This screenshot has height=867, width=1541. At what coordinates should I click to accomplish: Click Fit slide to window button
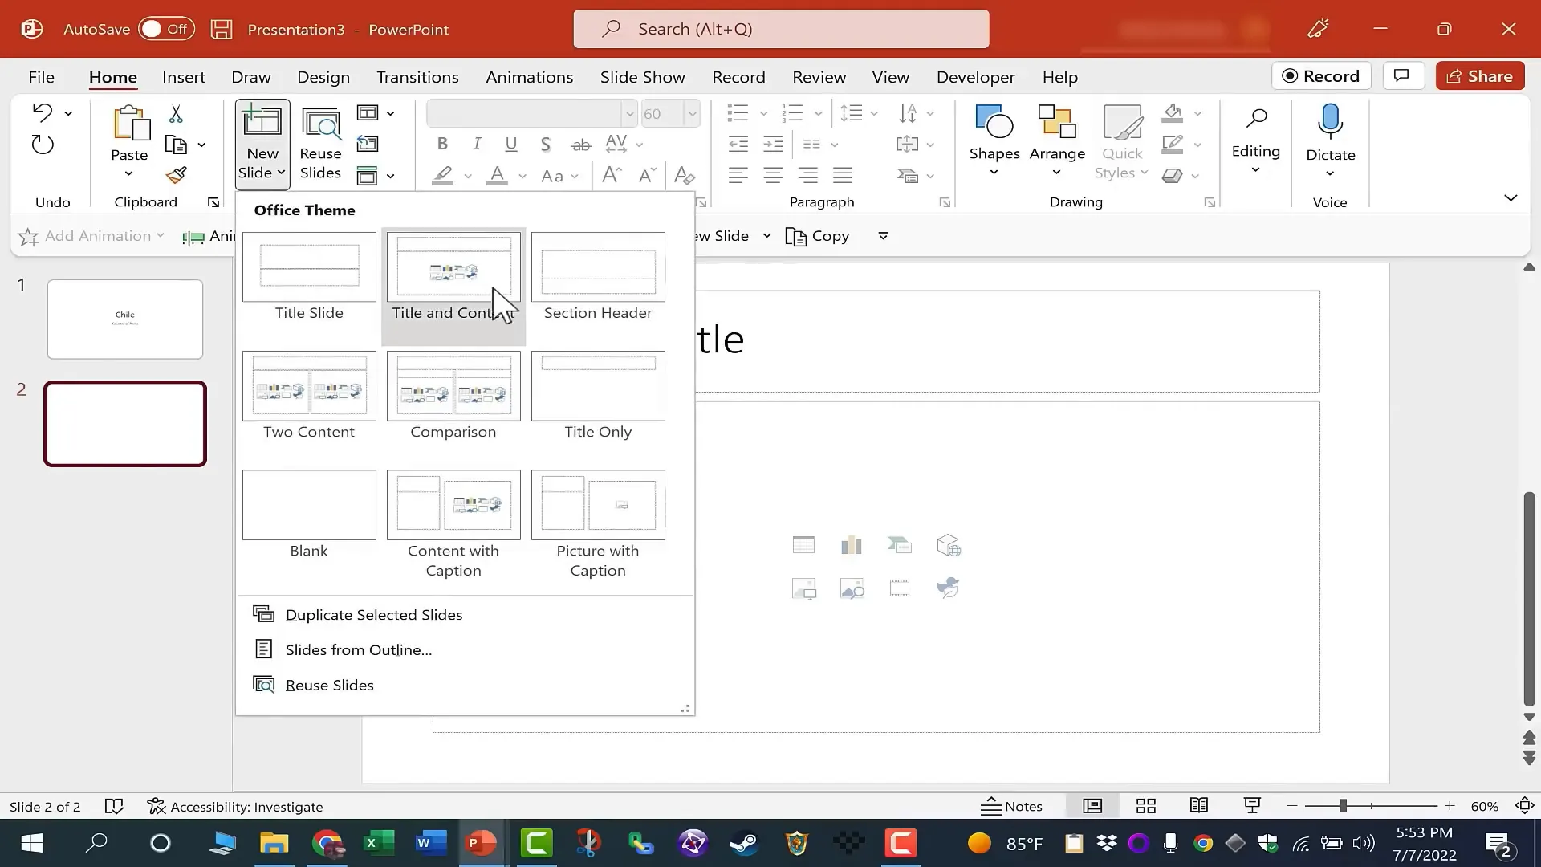[1525, 806]
